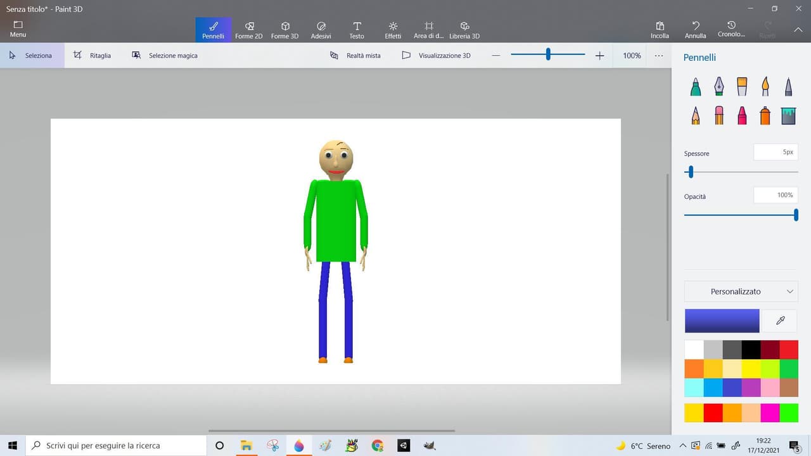Screen dimensions: 811x456
Task: Click the Opacità value field
Action: pos(776,195)
